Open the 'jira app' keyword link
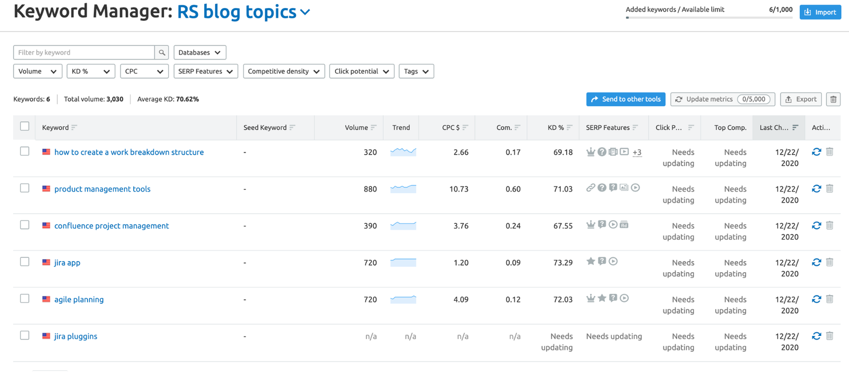849x372 pixels. click(67, 263)
